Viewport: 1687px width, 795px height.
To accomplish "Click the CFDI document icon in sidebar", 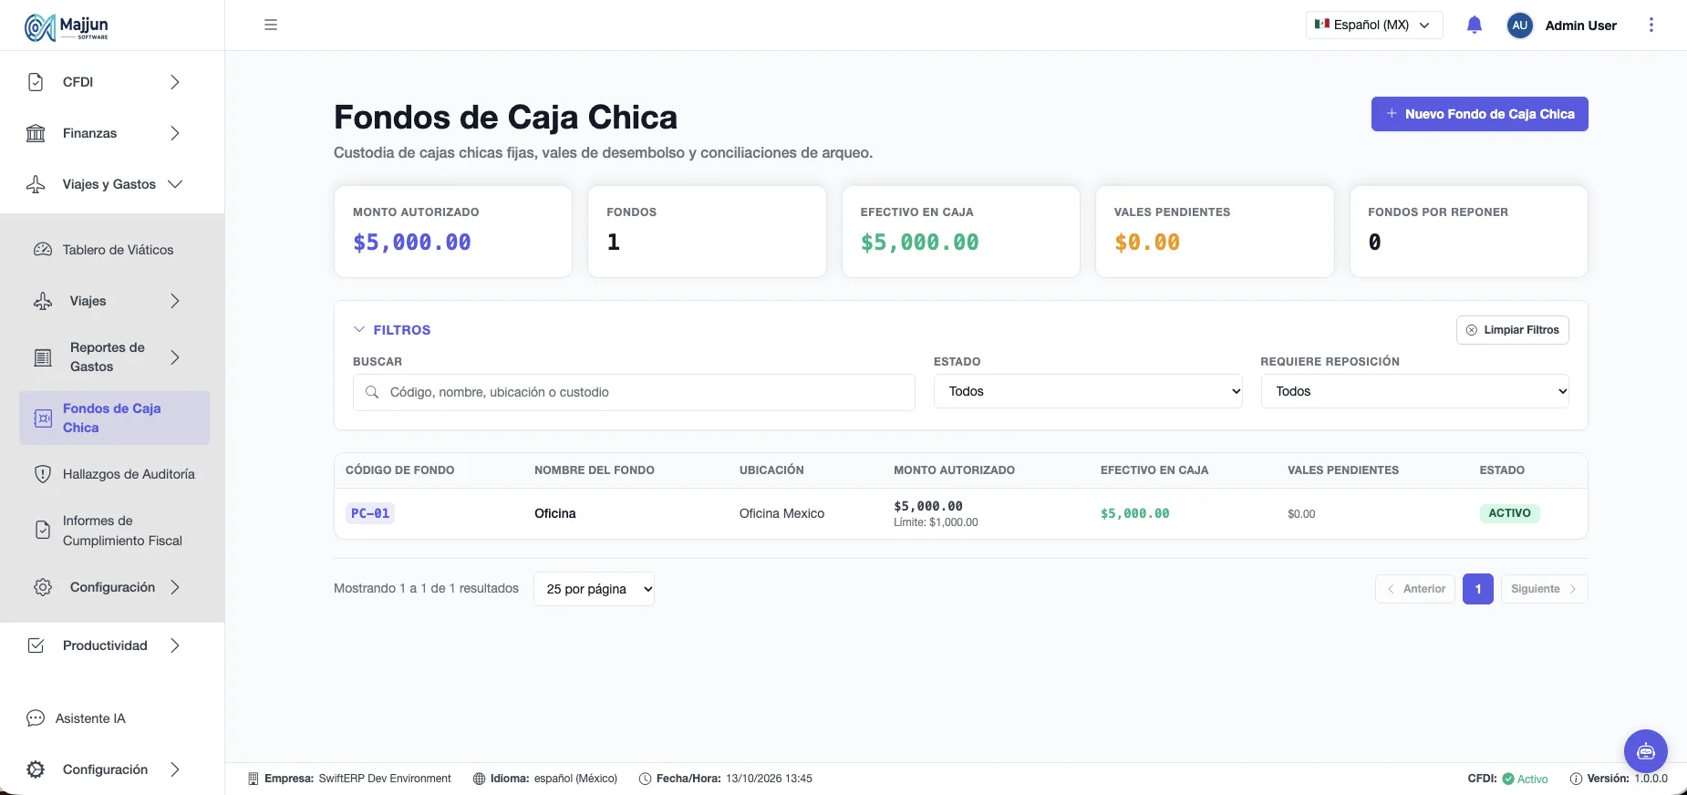I will [x=36, y=82].
